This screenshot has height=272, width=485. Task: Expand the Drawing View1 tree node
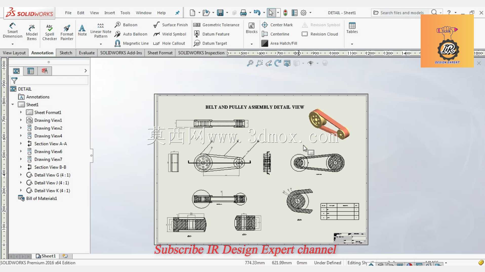pyautogui.click(x=21, y=120)
